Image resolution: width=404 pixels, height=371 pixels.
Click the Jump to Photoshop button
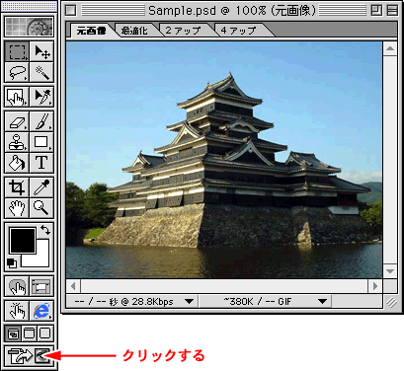click(29, 356)
